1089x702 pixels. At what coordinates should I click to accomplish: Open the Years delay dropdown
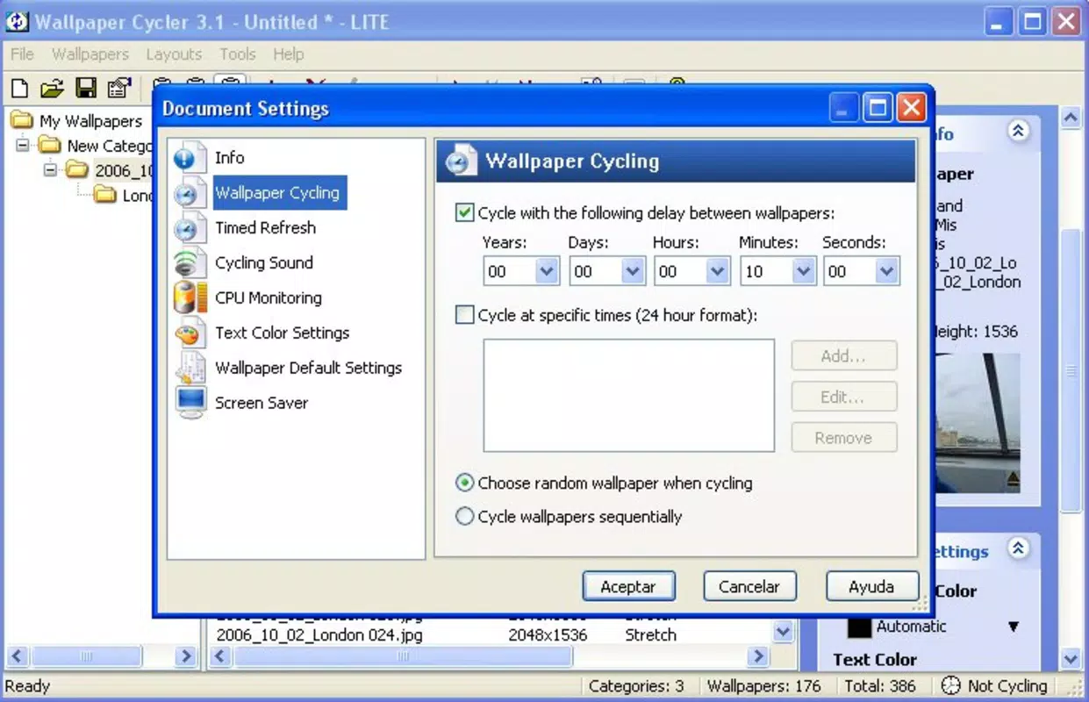tap(547, 271)
